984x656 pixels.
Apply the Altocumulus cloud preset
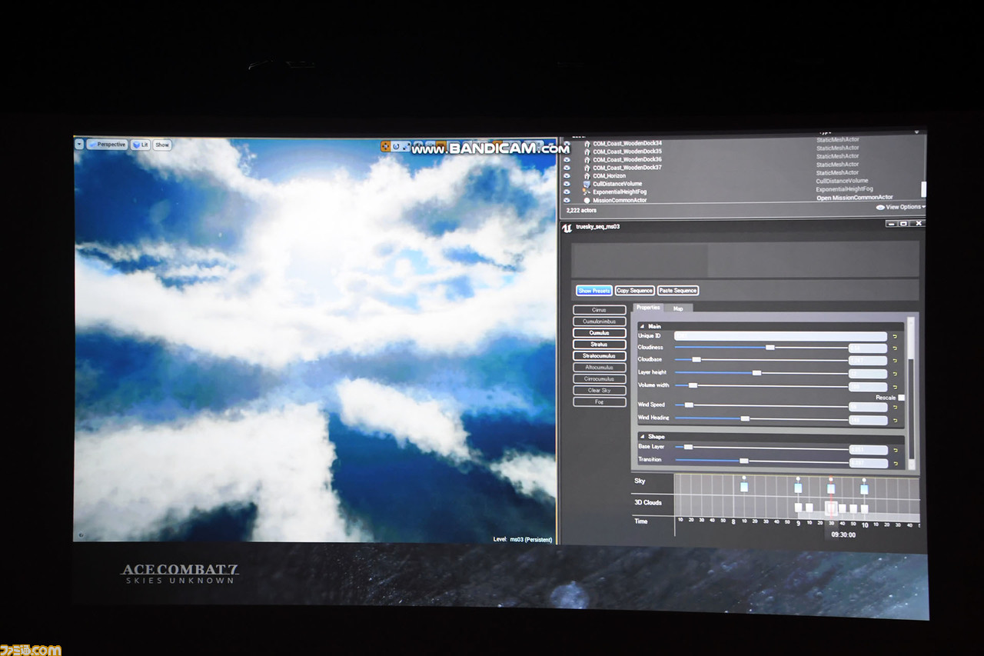(x=600, y=368)
